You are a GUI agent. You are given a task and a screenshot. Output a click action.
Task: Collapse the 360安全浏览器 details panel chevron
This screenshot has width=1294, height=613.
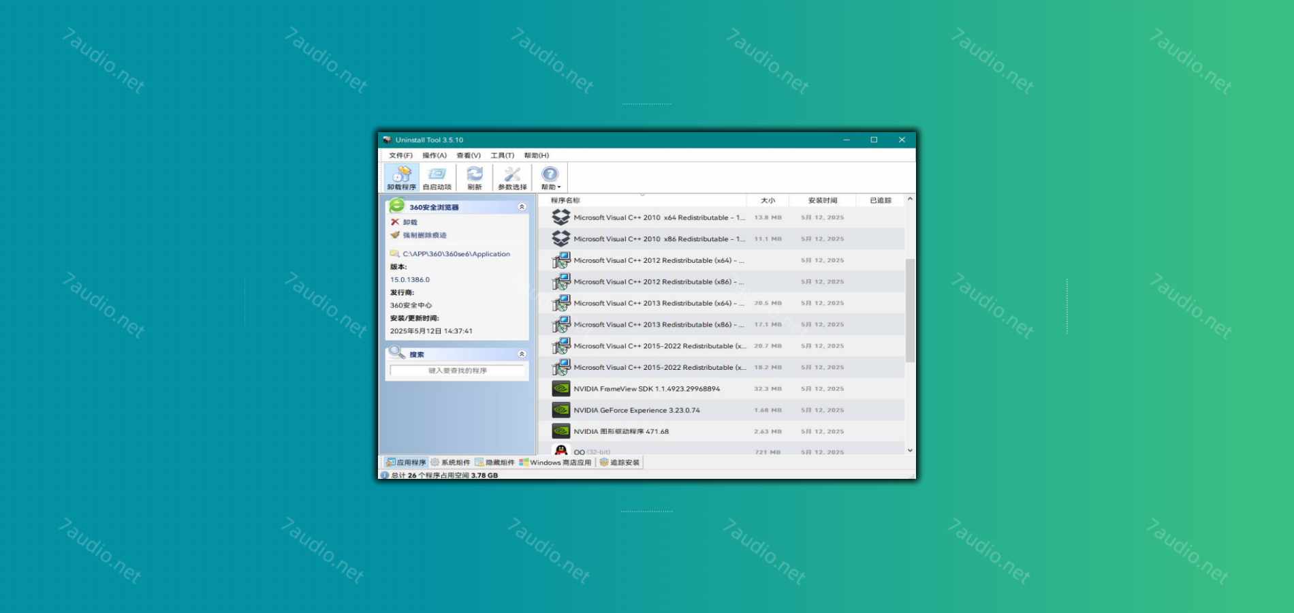tap(522, 206)
